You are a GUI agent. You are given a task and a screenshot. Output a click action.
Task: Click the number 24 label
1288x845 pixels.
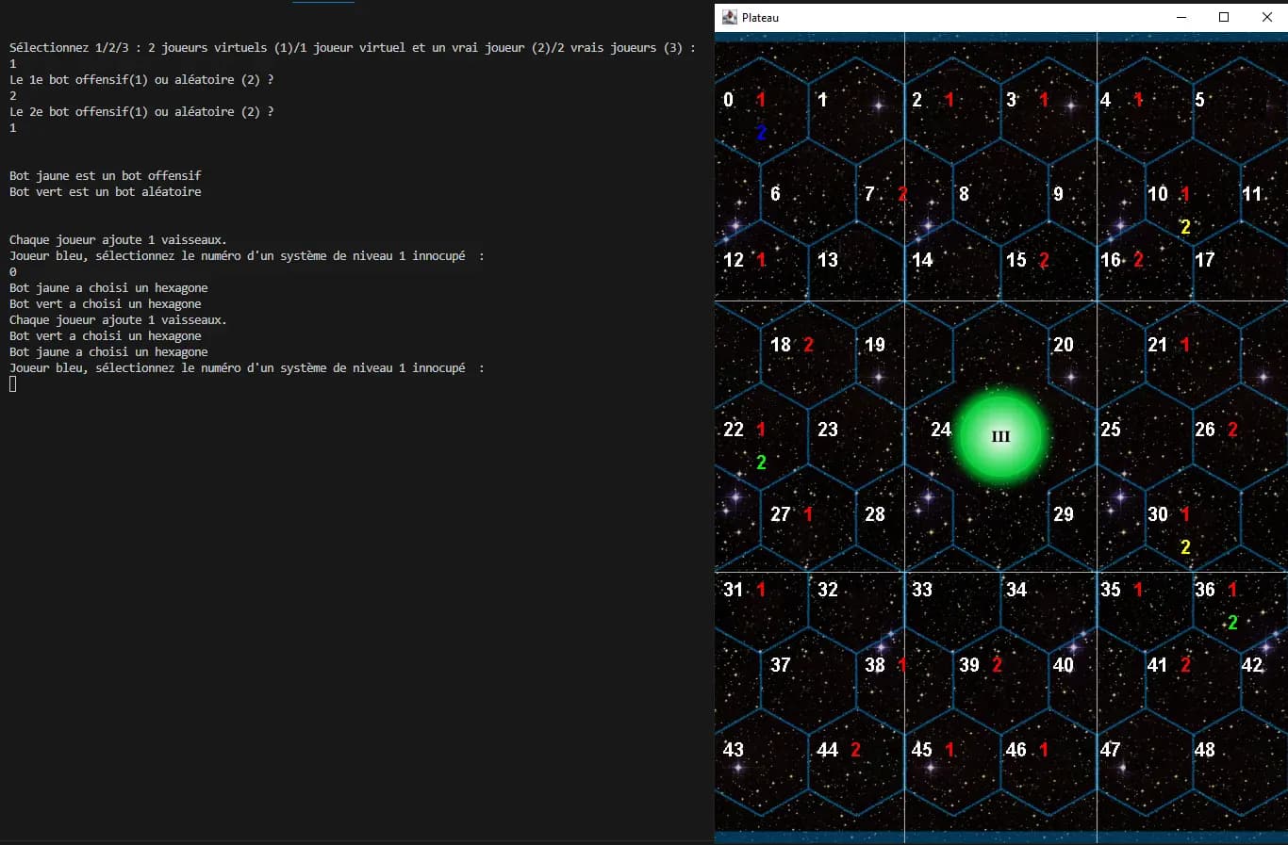tap(941, 430)
